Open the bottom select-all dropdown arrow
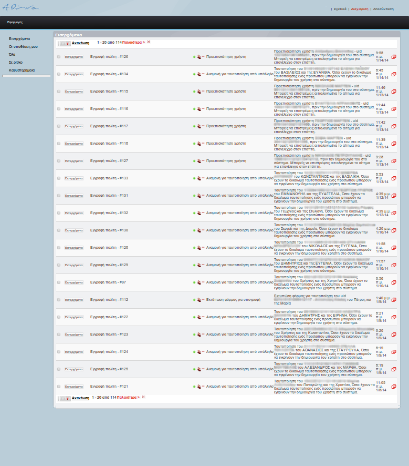The height and width of the screenshot is (466, 409). 67,399
